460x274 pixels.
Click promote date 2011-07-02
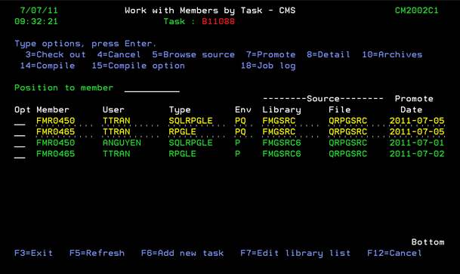(417, 154)
